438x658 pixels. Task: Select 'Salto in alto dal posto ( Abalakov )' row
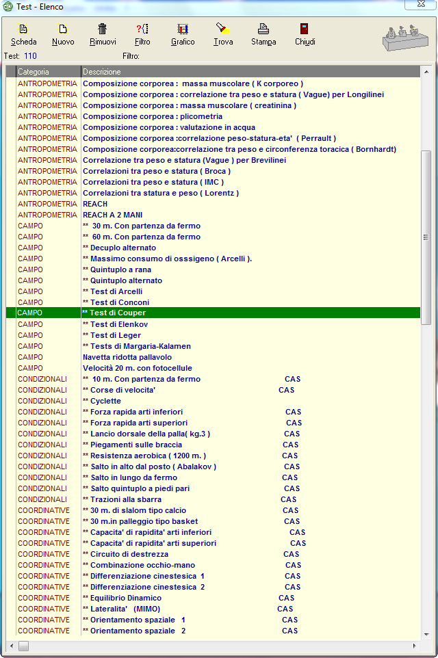[x=213, y=466]
